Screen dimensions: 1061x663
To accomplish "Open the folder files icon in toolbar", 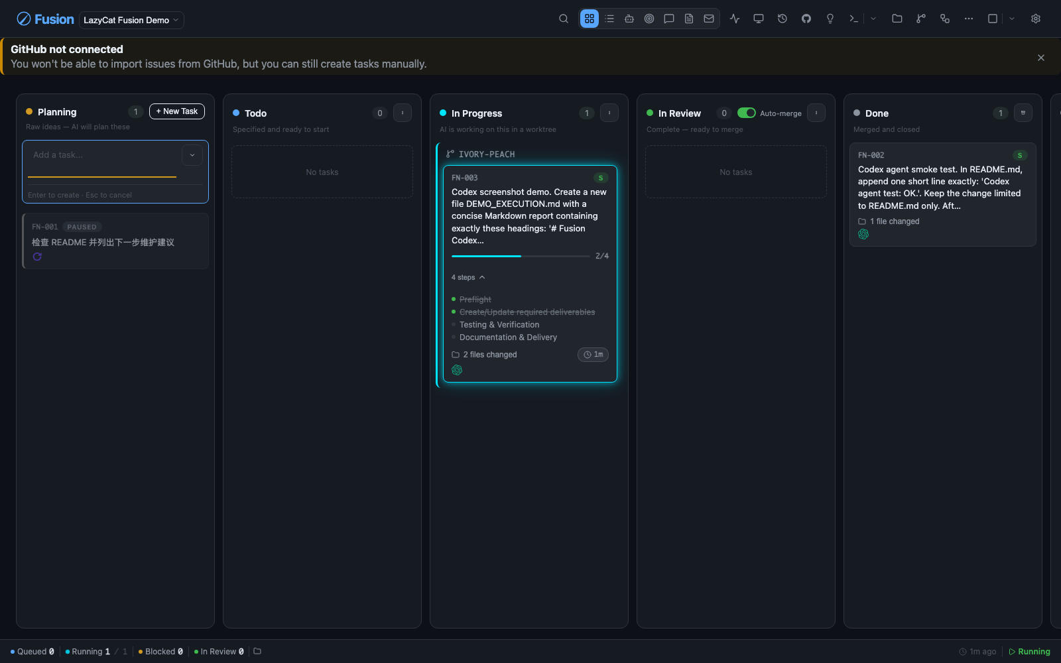I will pyautogui.click(x=897, y=19).
